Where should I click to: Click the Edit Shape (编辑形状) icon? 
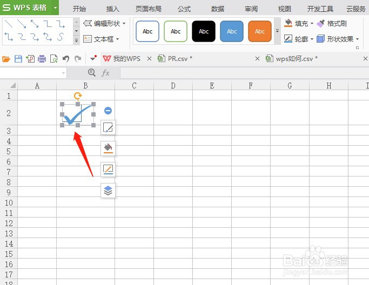tap(88, 23)
